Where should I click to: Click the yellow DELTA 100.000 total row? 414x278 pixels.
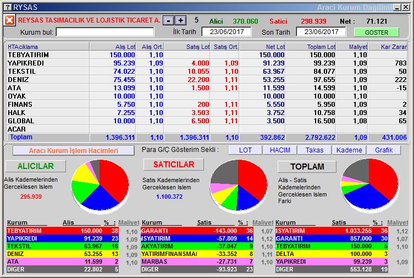(x=332, y=254)
